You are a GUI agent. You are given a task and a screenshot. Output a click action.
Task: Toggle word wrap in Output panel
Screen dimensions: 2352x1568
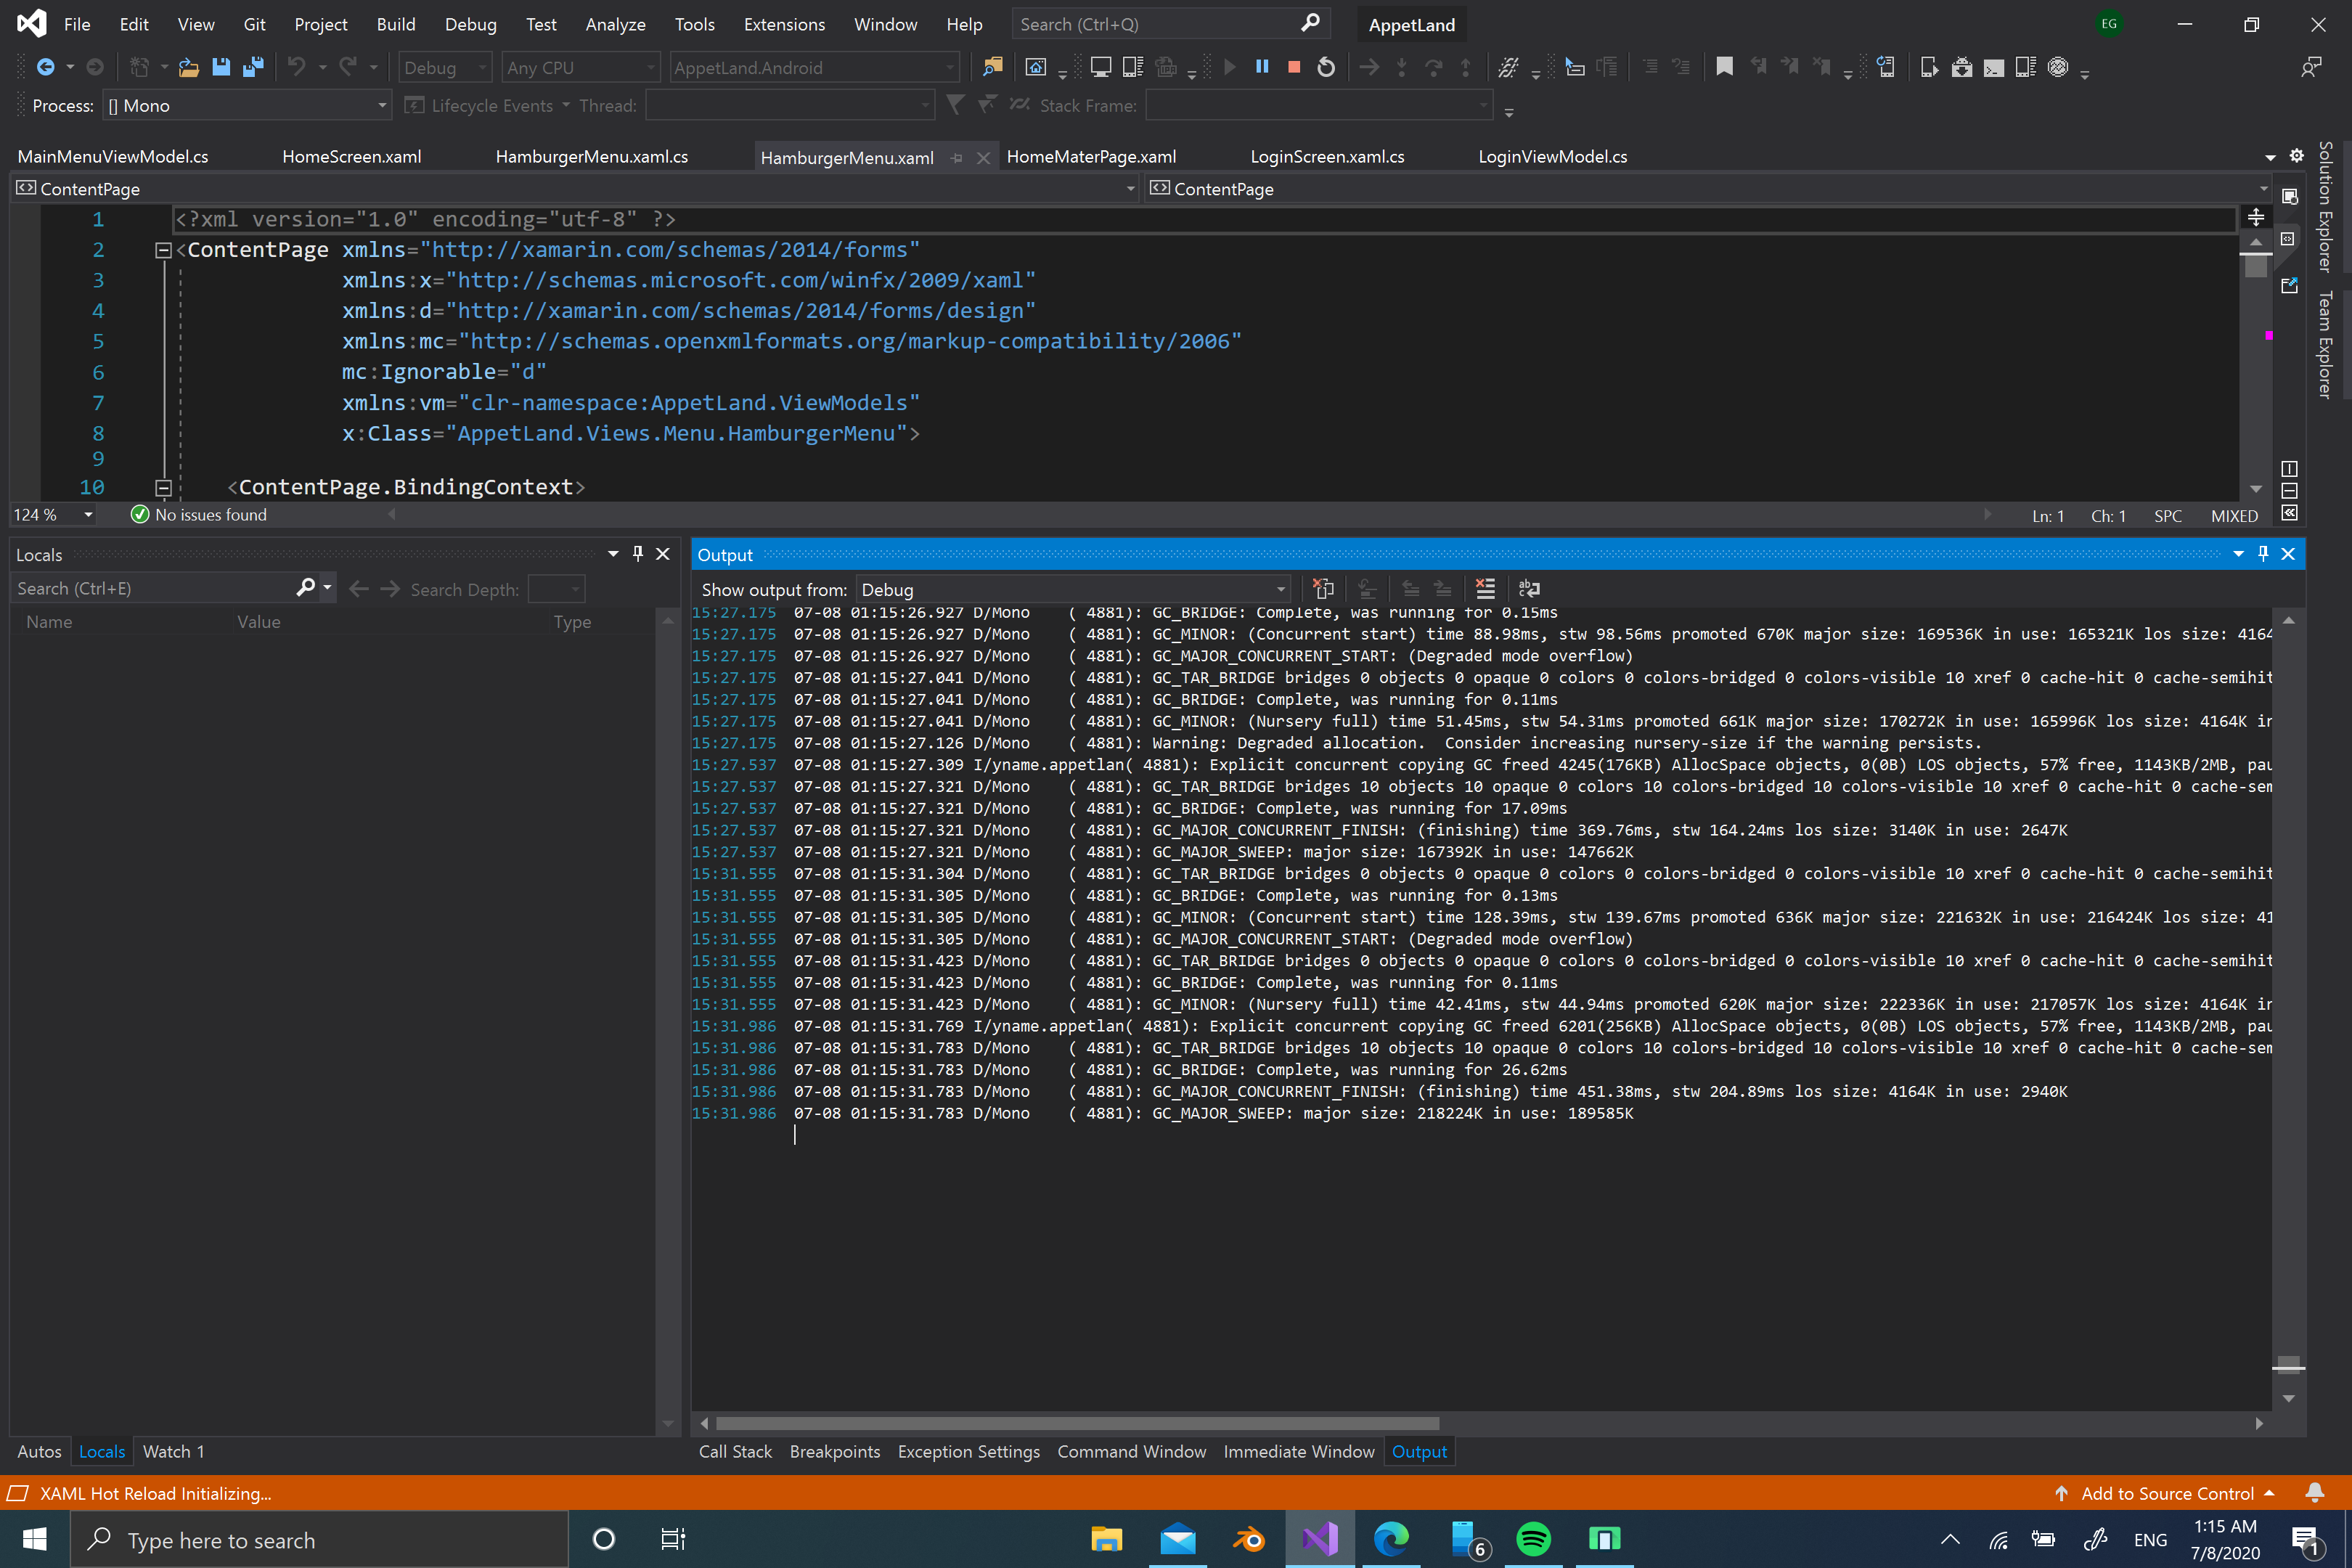(1529, 589)
